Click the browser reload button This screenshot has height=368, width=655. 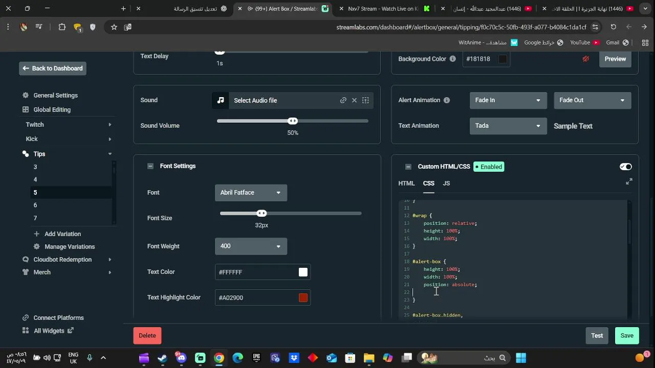[613, 27]
